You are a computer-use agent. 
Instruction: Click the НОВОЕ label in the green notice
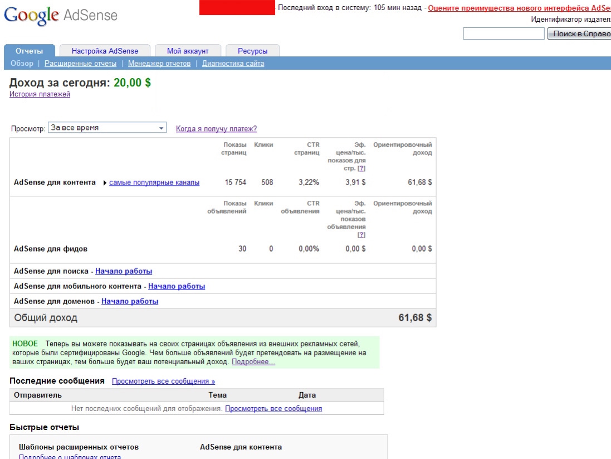click(x=25, y=344)
